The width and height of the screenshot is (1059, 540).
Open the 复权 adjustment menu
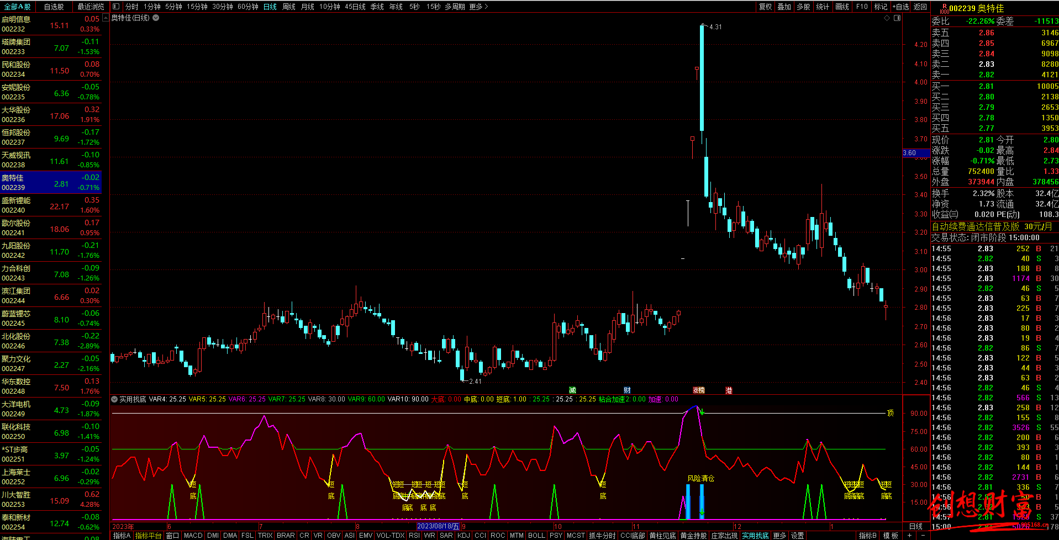click(765, 7)
